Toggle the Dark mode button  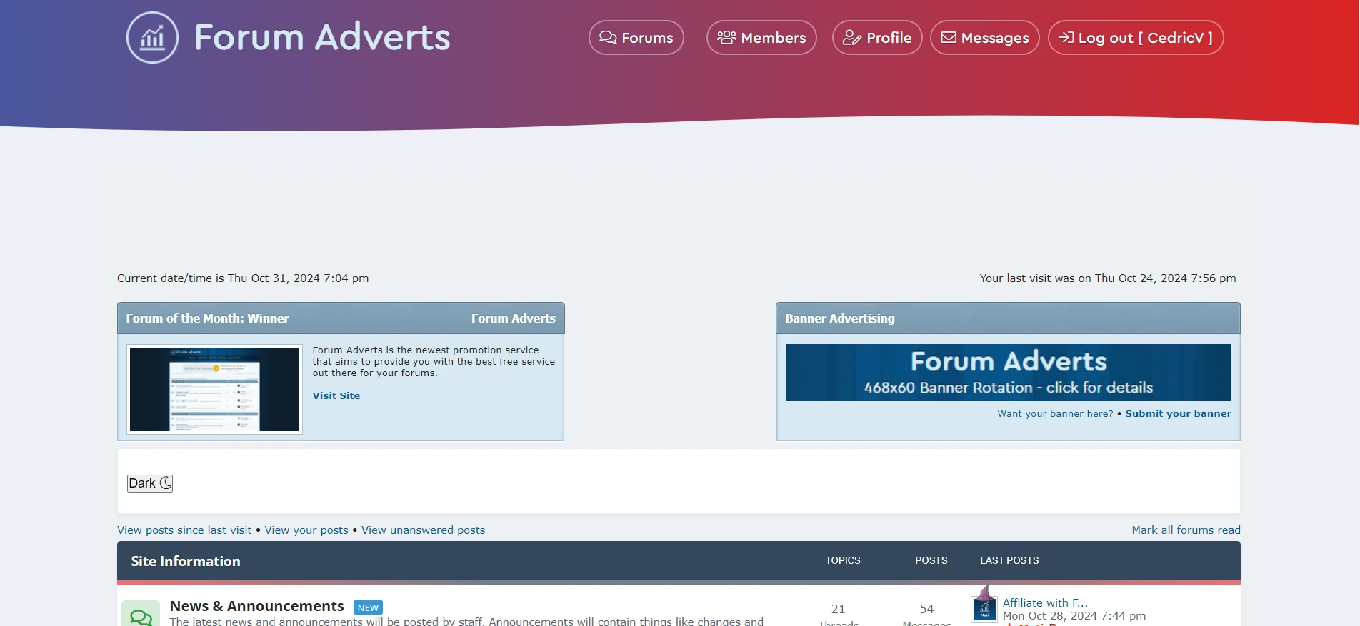[150, 483]
